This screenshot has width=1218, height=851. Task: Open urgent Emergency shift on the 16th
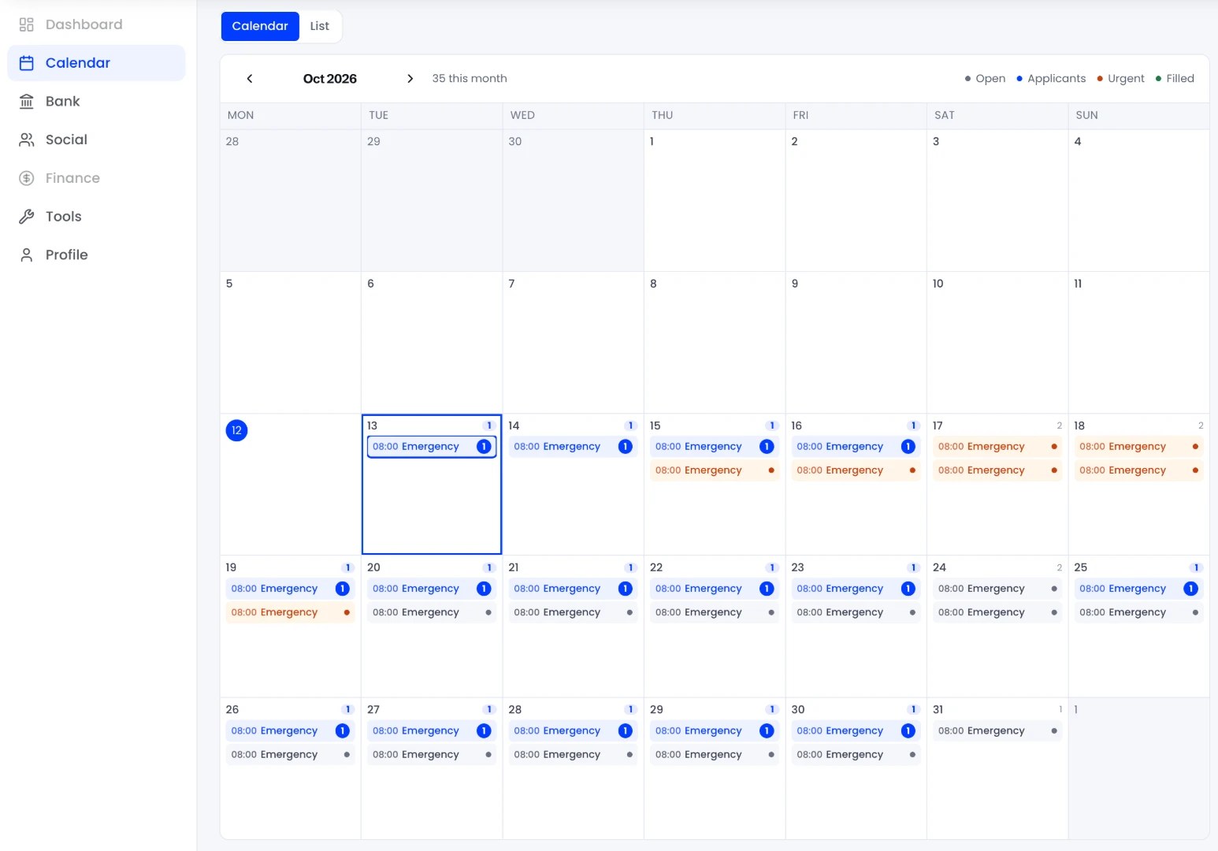pos(856,470)
